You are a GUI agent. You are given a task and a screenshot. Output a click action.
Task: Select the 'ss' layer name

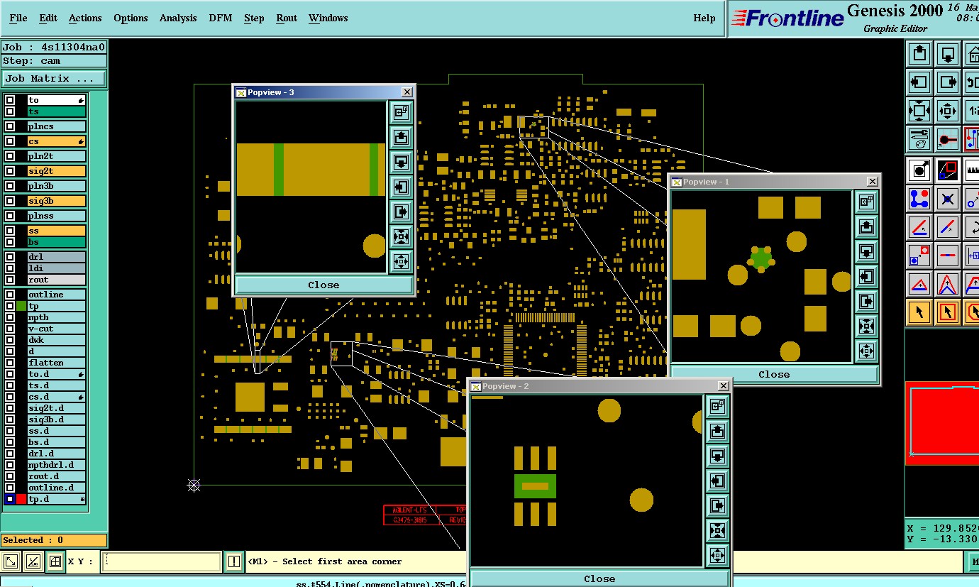57,231
